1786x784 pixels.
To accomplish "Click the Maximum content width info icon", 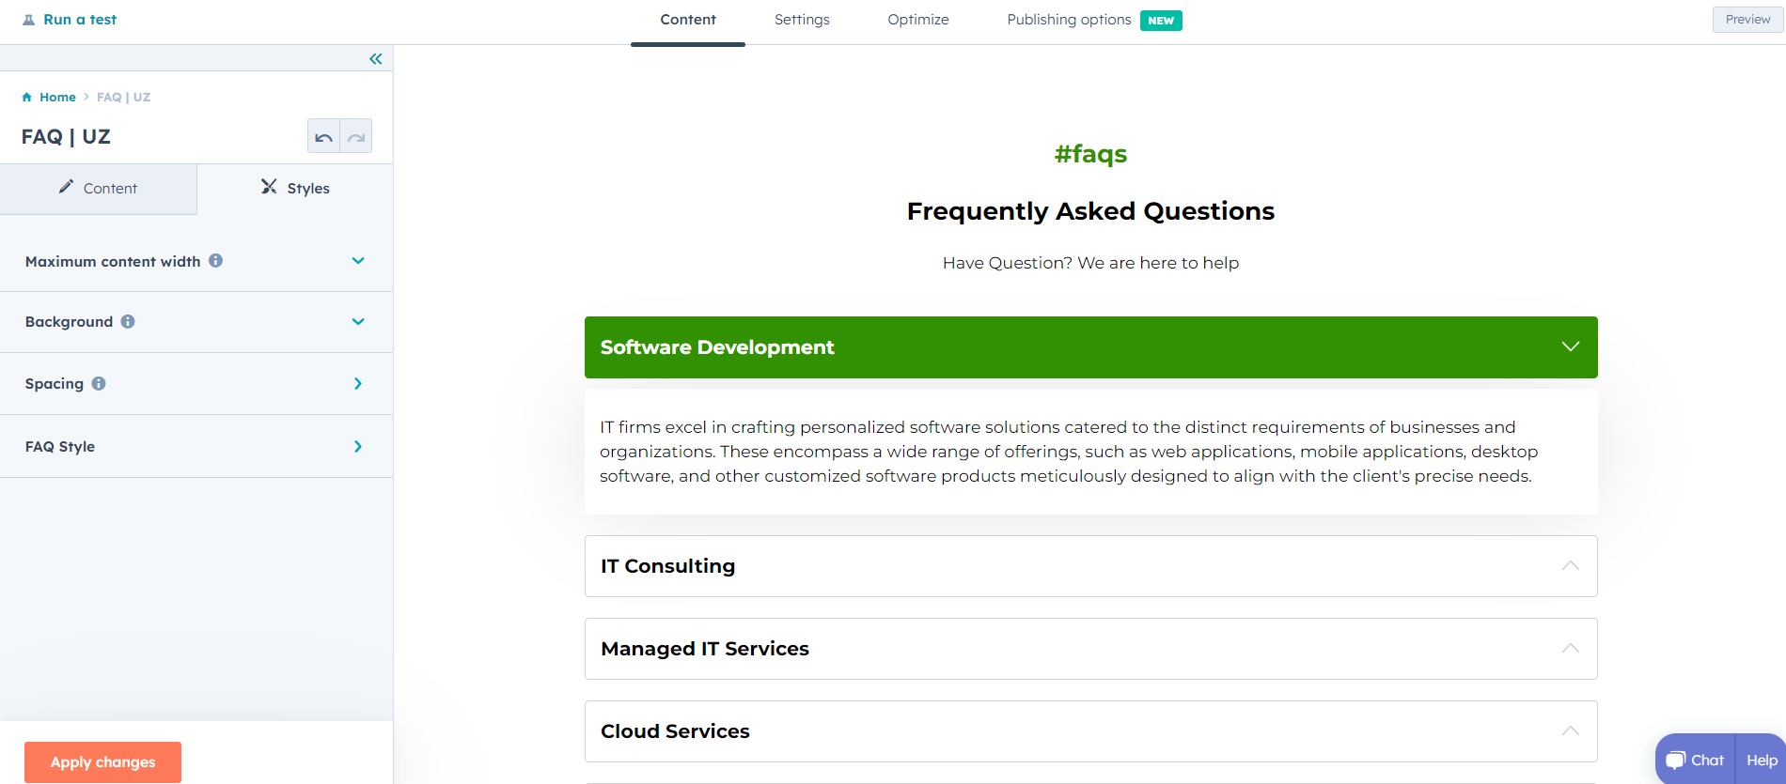I will (x=216, y=261).
